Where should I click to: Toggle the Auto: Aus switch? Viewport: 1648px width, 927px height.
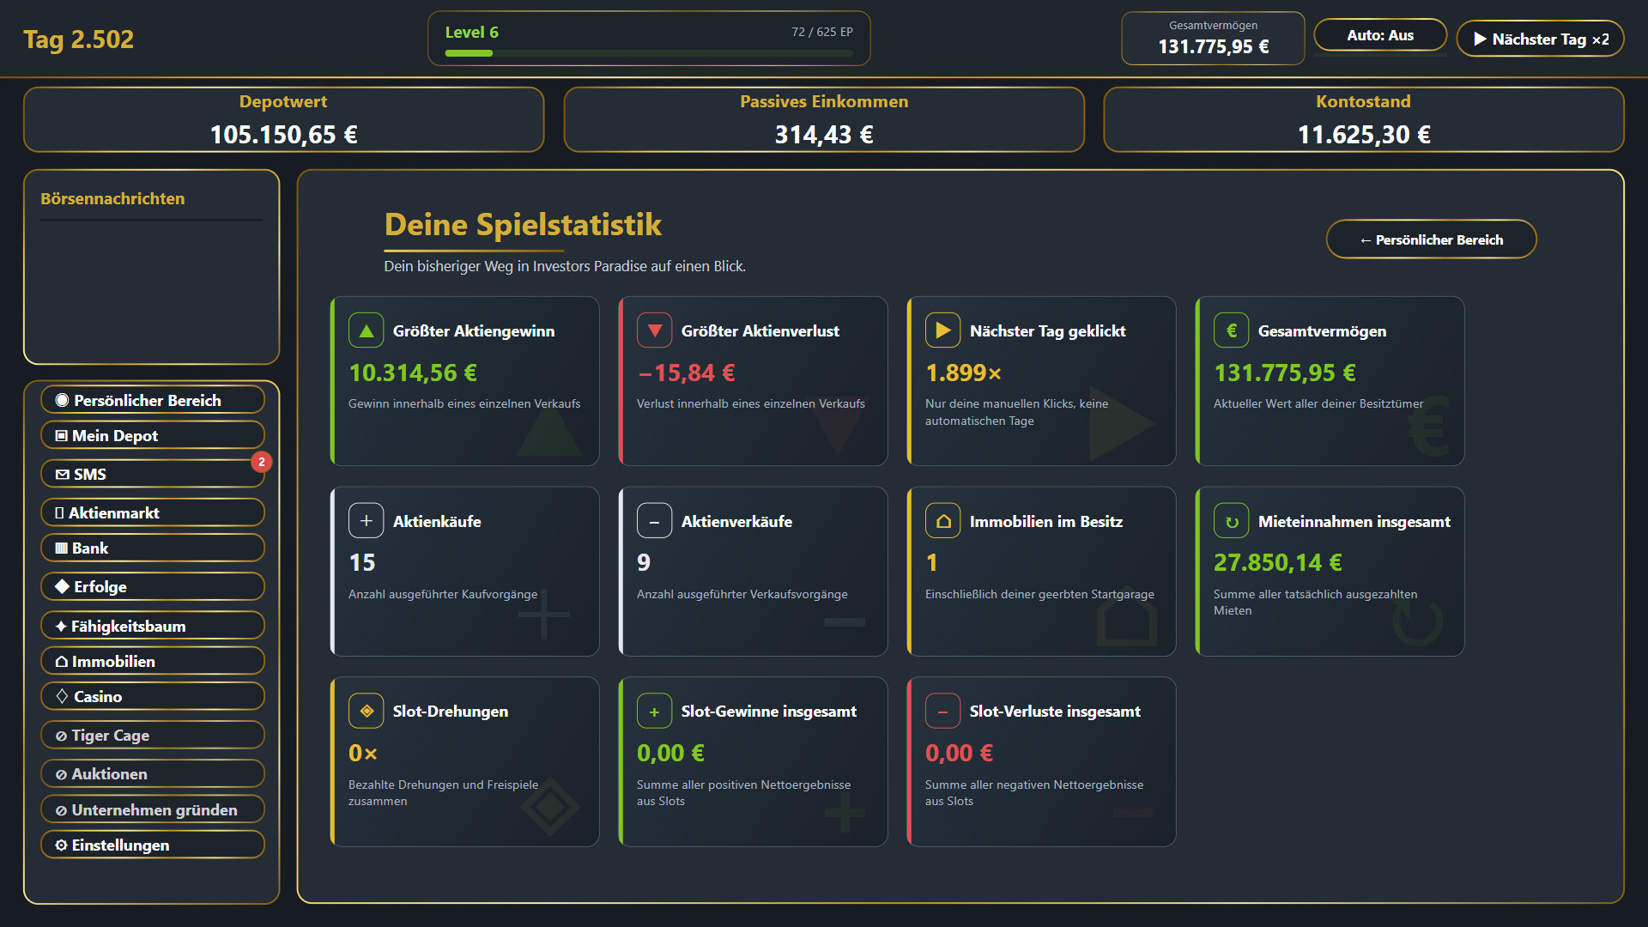[x=1380, y=35]
